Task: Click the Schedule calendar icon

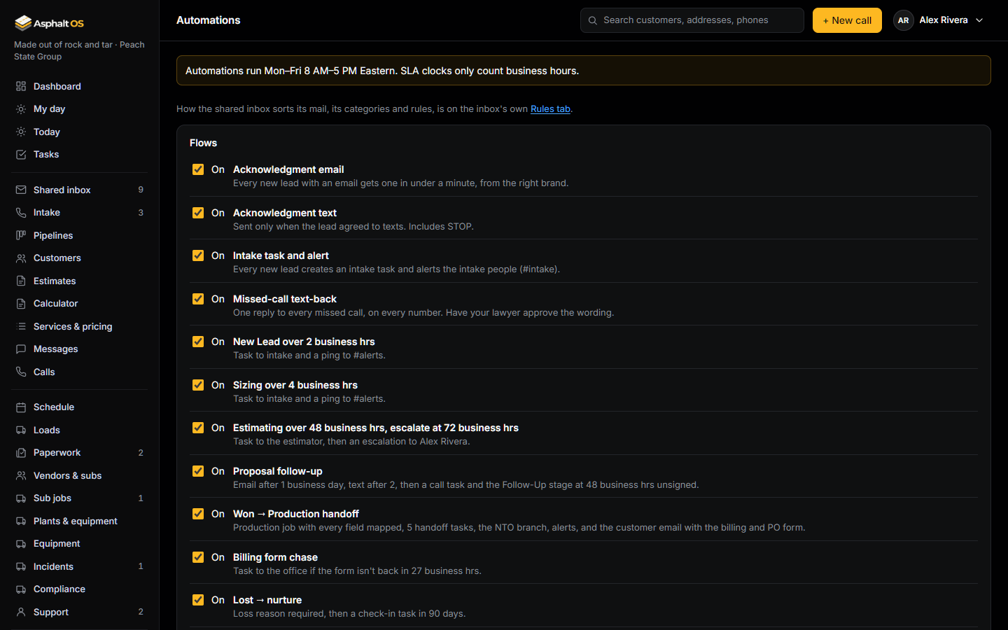Action: click(x=21, y=407)
